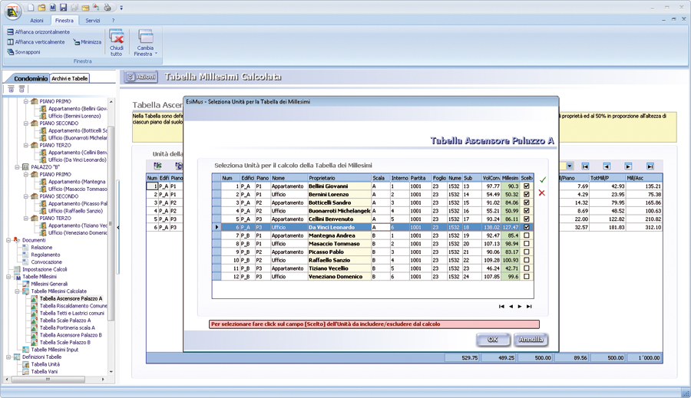Click the Minimizza window icon
This screenshot has height=398, width=691.
pos(77,42)
